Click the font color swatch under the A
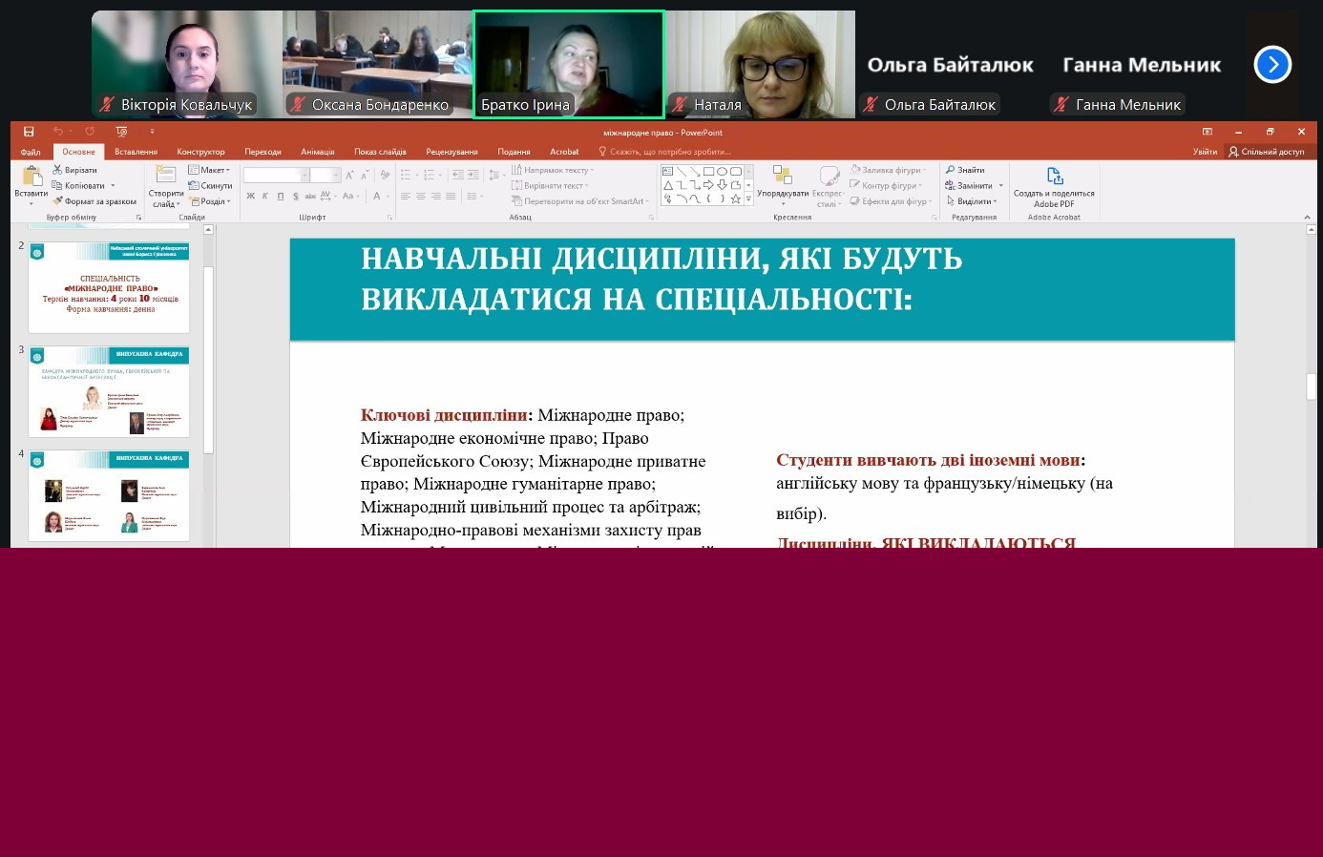The height and width of the screenshot is (857, 1323). point(378,201)
